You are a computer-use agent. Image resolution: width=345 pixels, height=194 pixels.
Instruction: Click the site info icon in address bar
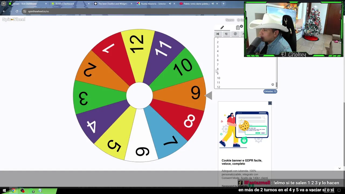coord(25,11)
